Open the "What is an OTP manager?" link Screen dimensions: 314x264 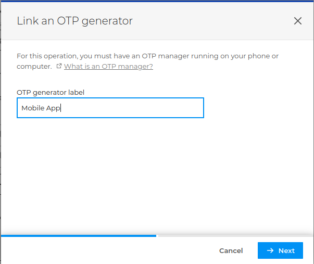108,67
